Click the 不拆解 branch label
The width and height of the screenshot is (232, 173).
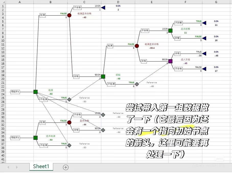tap(178, 23)
